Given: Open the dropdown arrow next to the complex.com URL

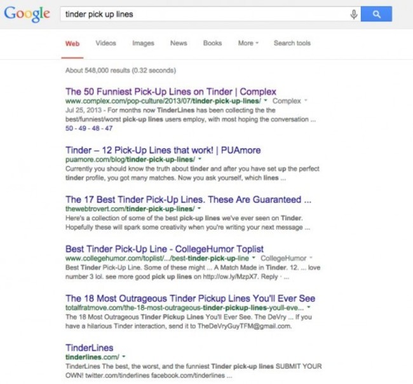Looking at the screenshot, I should (266, 100).
